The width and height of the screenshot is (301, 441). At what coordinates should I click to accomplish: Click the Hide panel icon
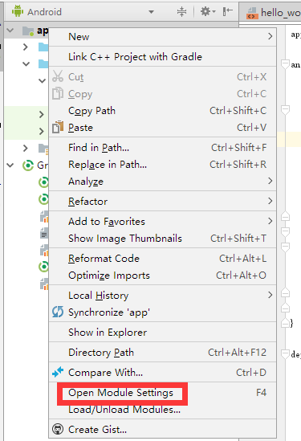tap(227, 11)
